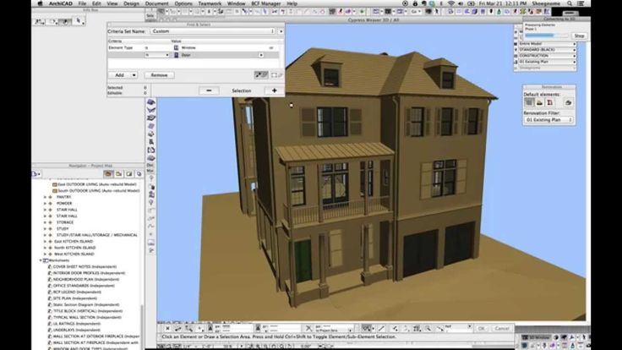The image size is (622, 350).
Task: Set default elements to Existing status
Action: [x=529, y=102]
